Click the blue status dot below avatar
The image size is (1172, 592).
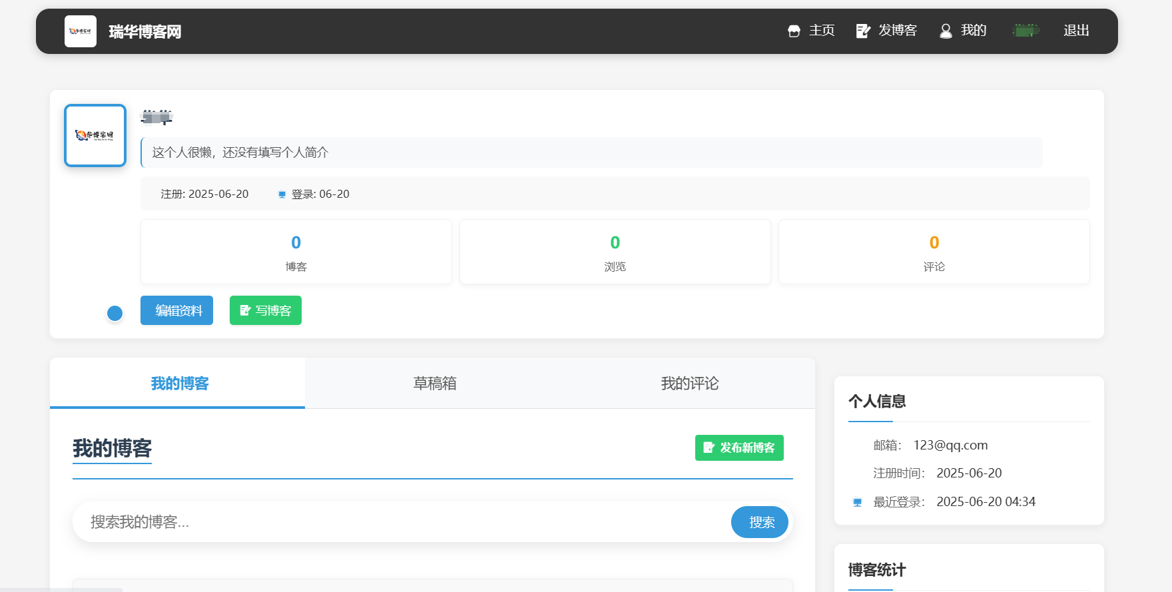115,313
